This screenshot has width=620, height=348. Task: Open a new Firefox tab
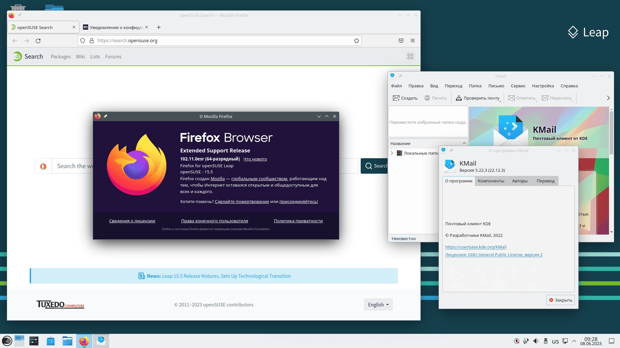tap(159, 27)
